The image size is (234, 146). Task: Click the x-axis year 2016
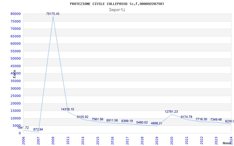(112, 141)
